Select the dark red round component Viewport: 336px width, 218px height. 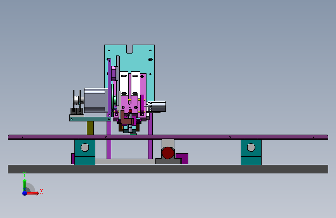[x=168, y=152]
